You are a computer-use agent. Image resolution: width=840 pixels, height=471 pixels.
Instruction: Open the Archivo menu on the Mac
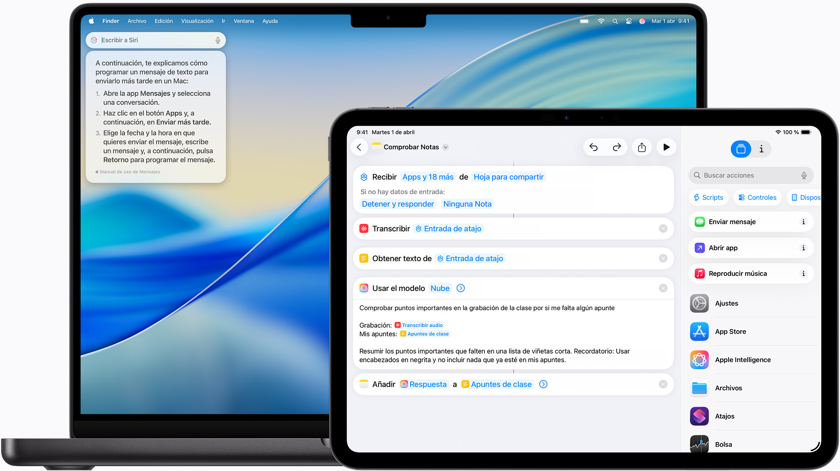[x=137, y=21]
